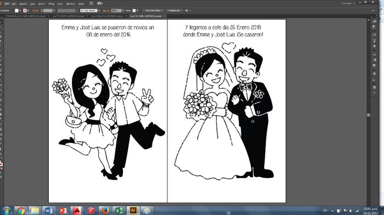Close the PORTADA.ai document tab
The image size is (384, 215).
point(48,16)
